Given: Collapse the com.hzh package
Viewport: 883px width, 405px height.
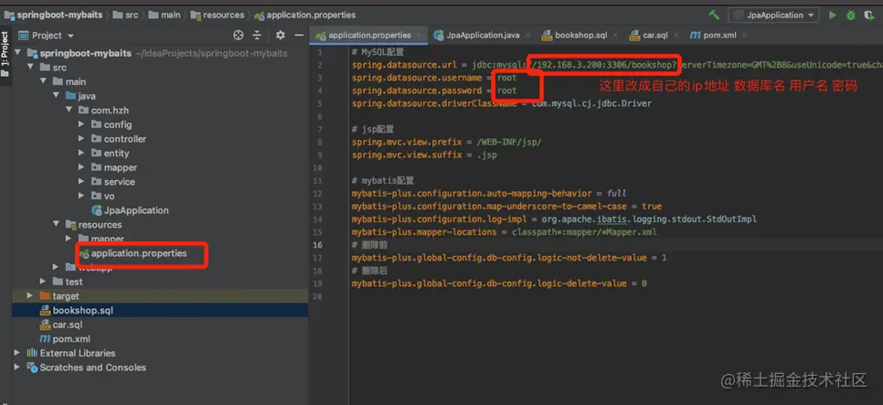Looking at the screenshot, I should [69, 111].
